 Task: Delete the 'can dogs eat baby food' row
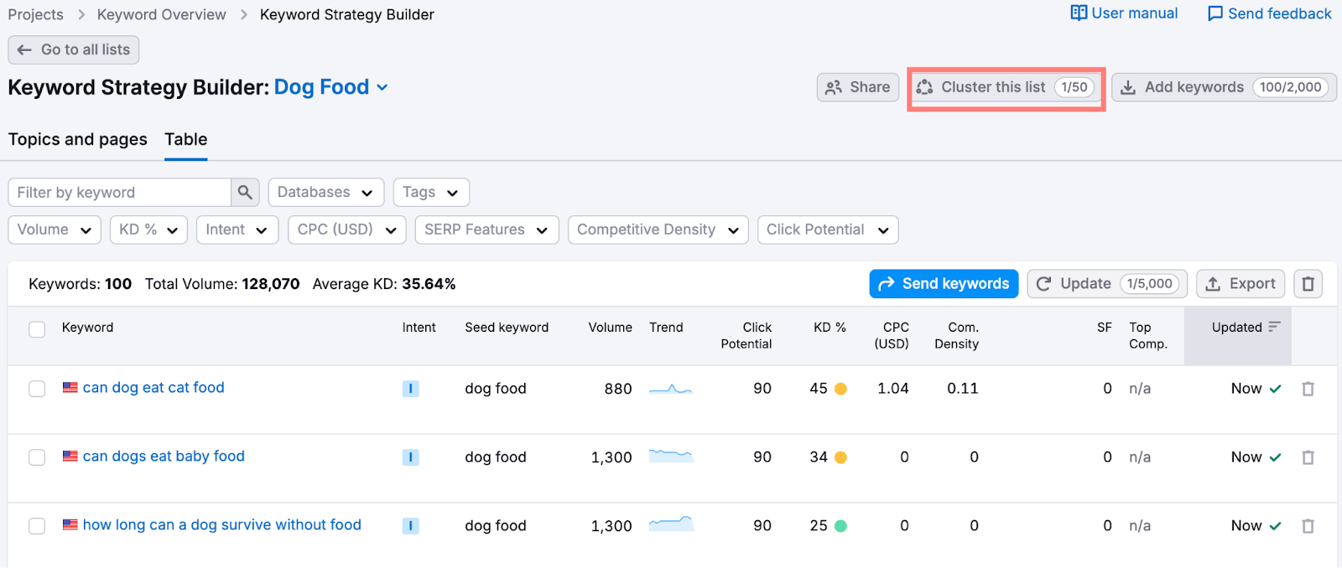[1308, 457]
